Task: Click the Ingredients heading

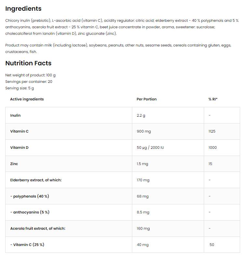Action: pos(23,9)
